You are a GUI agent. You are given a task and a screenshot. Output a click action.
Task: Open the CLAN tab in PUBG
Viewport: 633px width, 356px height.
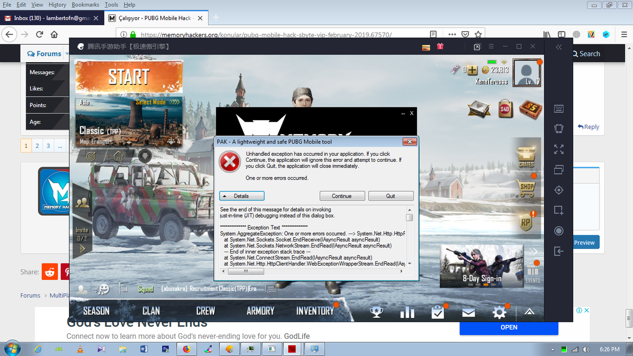pos(151,311)
